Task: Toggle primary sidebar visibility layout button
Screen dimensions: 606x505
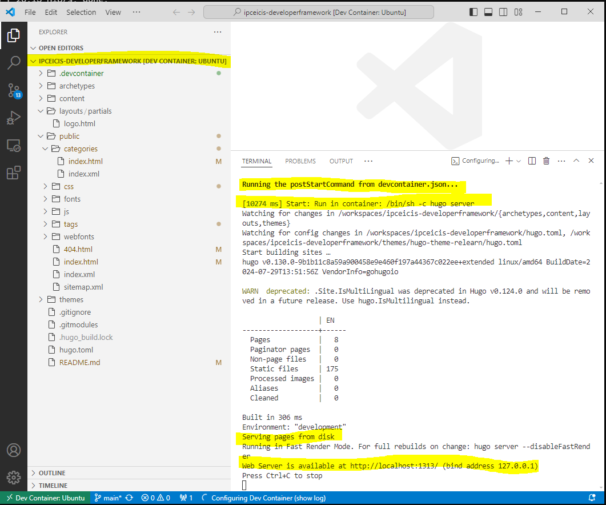Action: pos(473,12)
